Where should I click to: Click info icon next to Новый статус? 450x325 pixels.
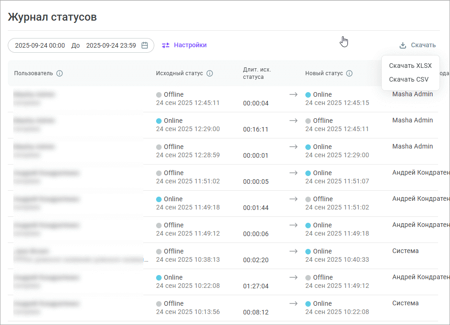tap(349, 73)
